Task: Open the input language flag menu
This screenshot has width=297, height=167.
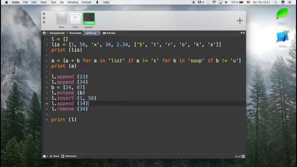Action: (248, 2)
